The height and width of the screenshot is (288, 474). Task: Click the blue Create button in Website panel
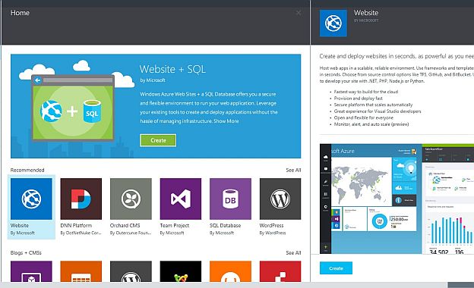point(336,268)
